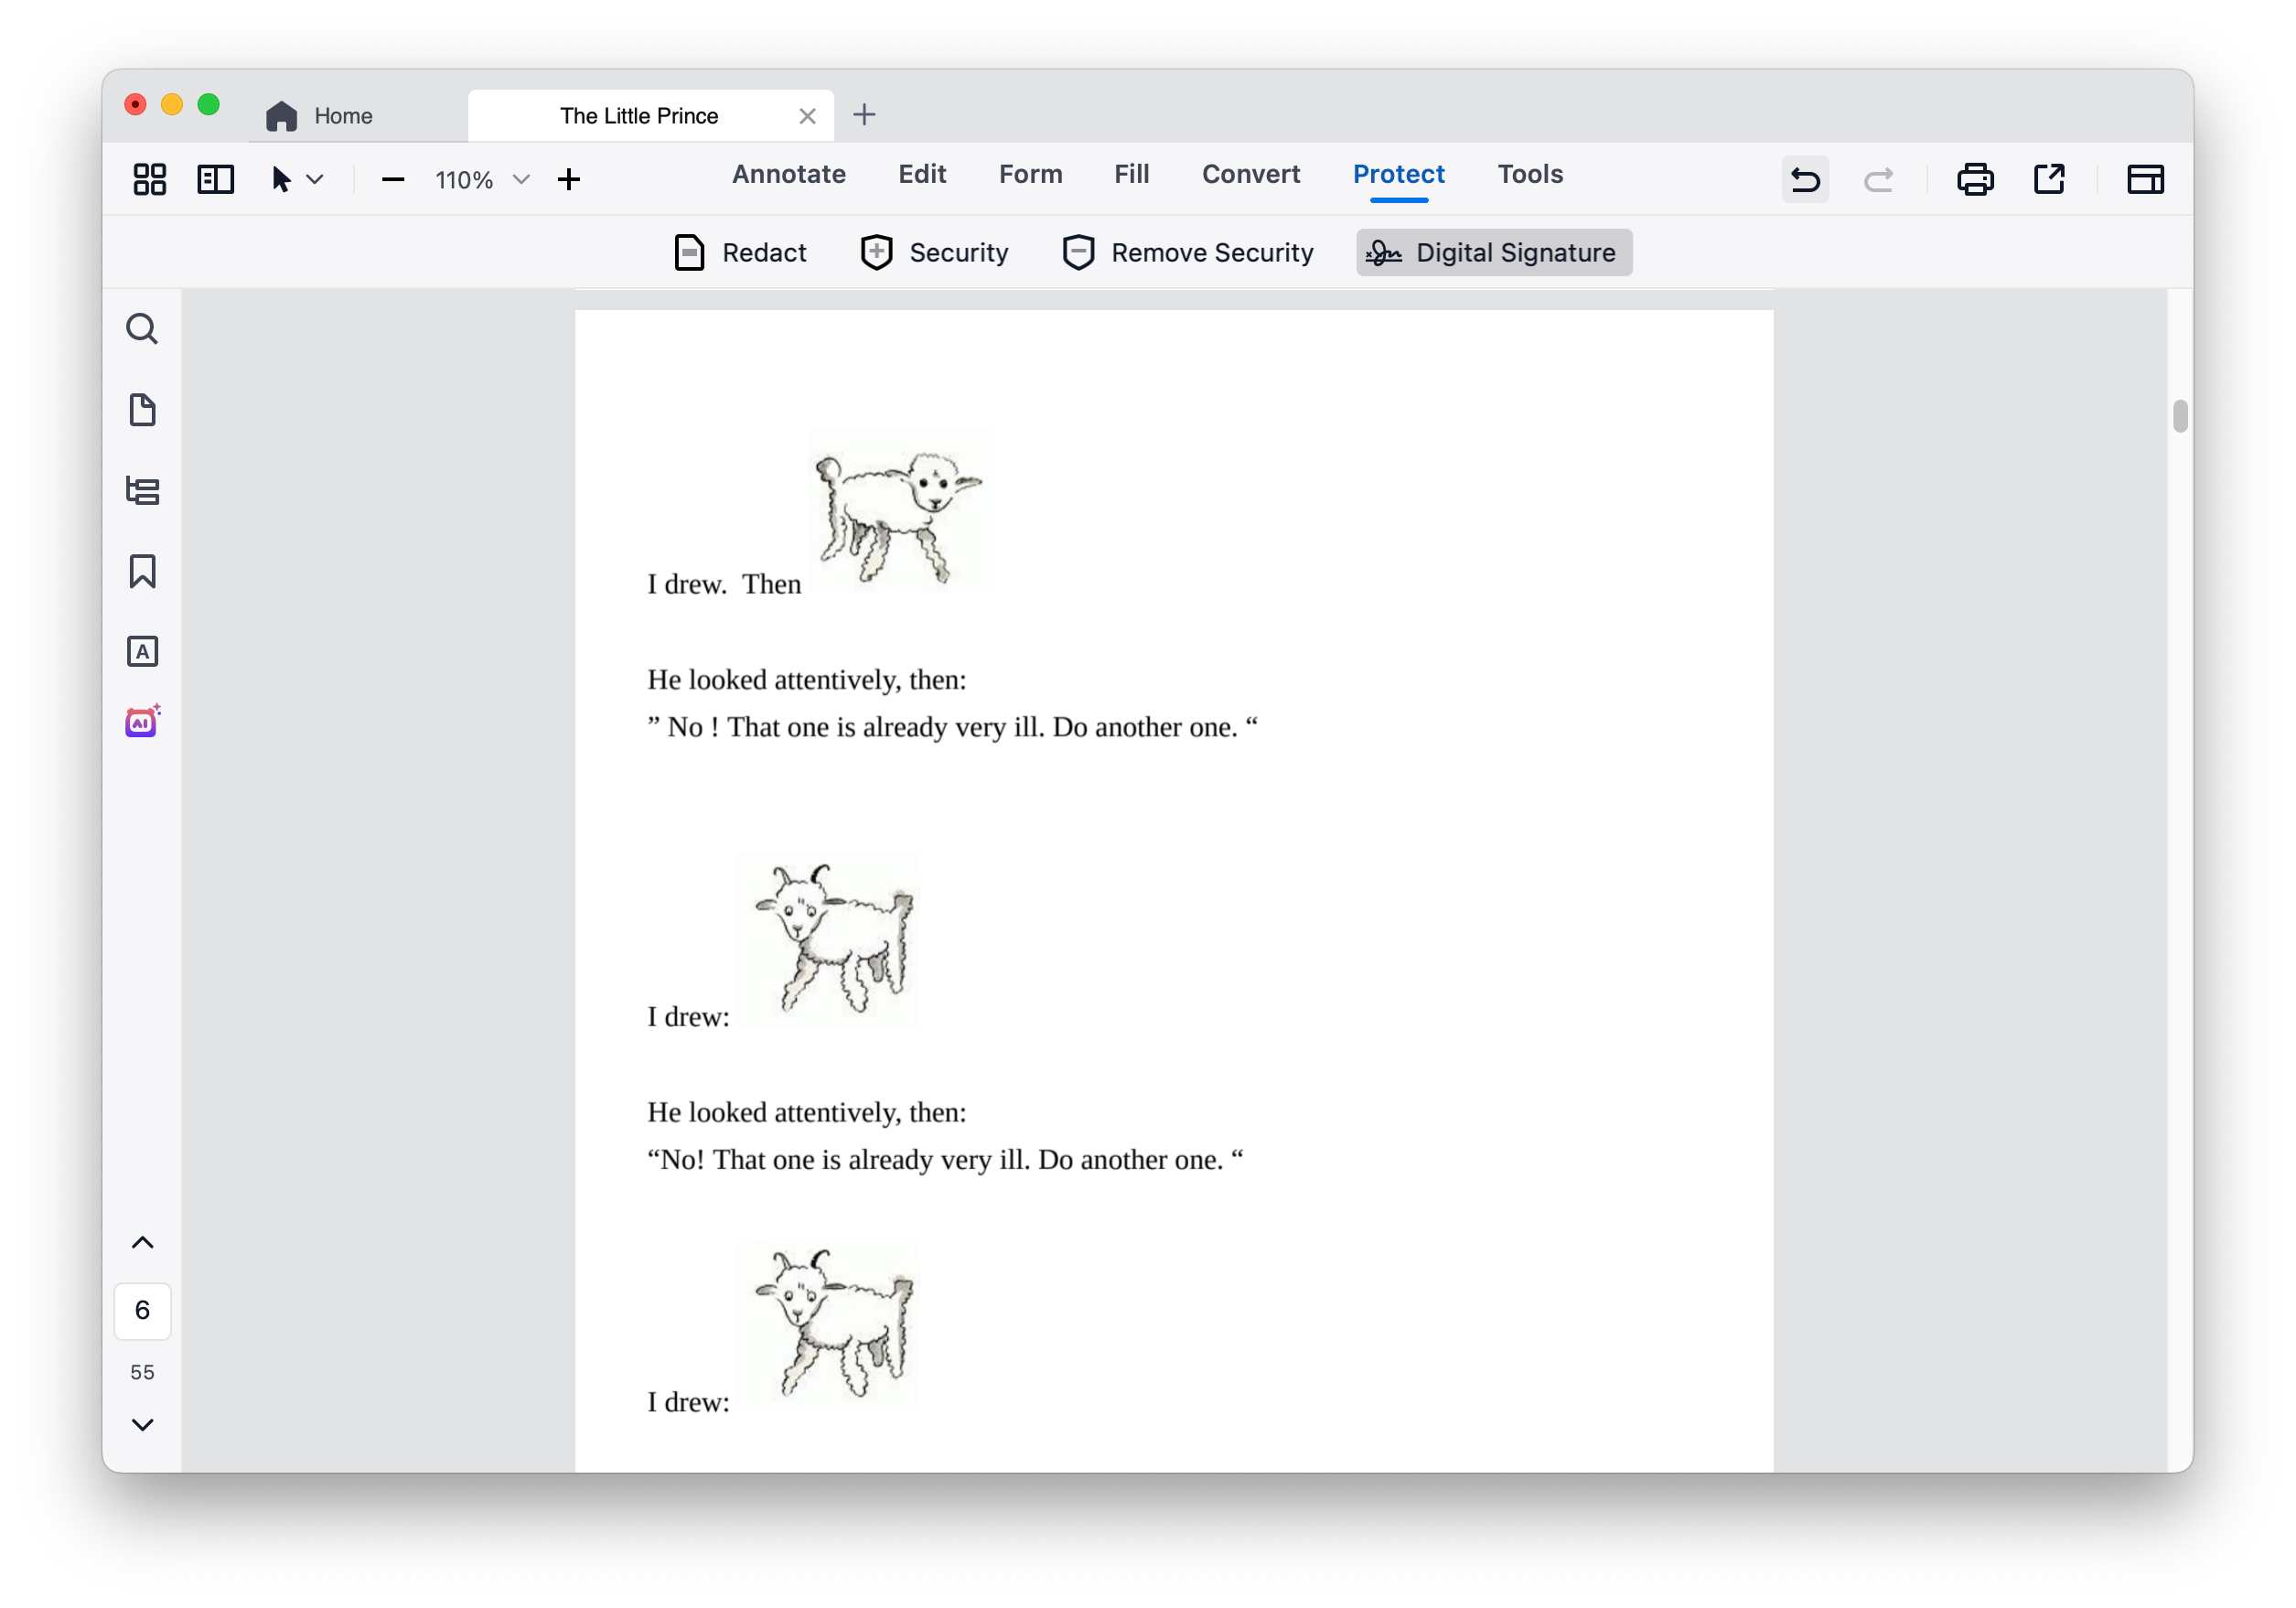Open the bookmarks panel
Image resolution: width=2296 pixels, height=1608 pixels.
pos(142,572)
